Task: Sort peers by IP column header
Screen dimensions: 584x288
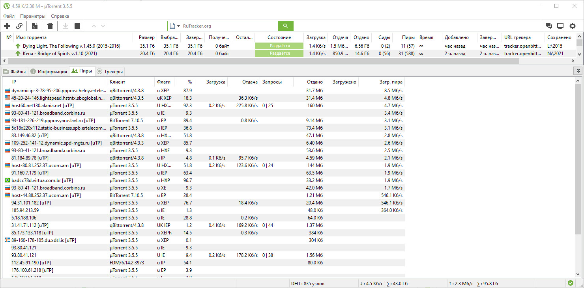Action: [55, 82]
